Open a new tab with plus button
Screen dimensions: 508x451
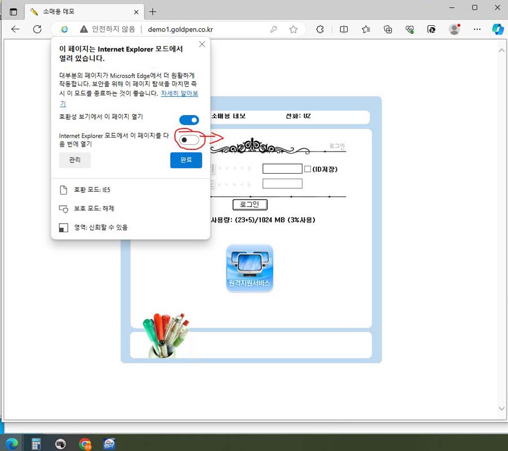(152, 11)
